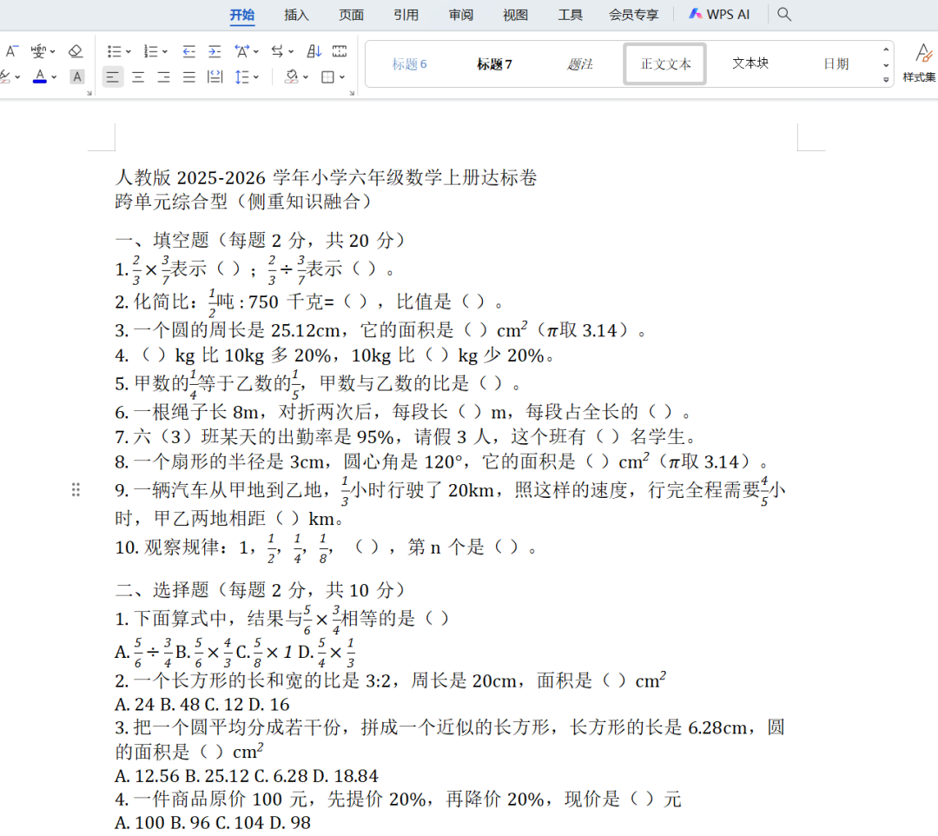Click the show paragraph marks icon
Viewport: 938px width, 836px height.
340,51
